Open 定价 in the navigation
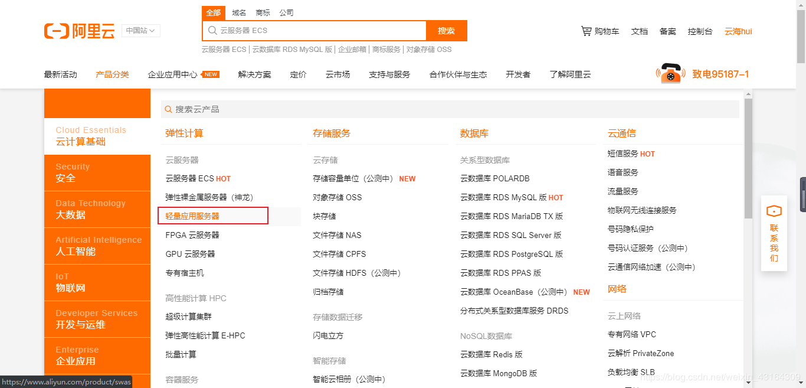The height and width of the screenshot is (388, 806). coord(299,74)
